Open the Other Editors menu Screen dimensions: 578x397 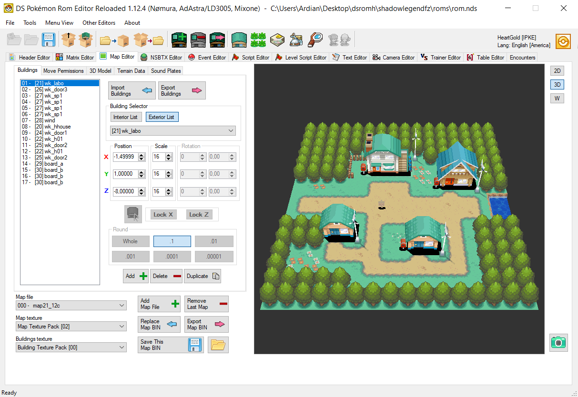[99, 23]
